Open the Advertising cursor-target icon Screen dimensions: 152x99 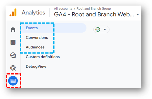click(13, 68)
